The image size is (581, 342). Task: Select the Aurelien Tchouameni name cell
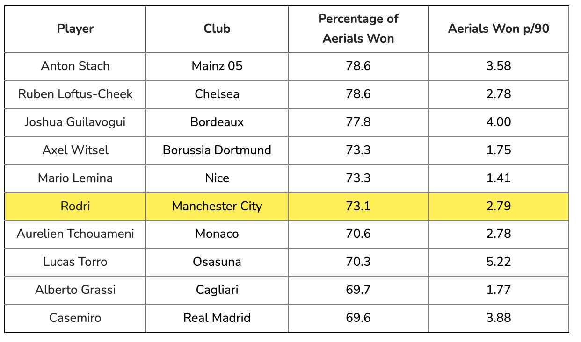point(75,234)
